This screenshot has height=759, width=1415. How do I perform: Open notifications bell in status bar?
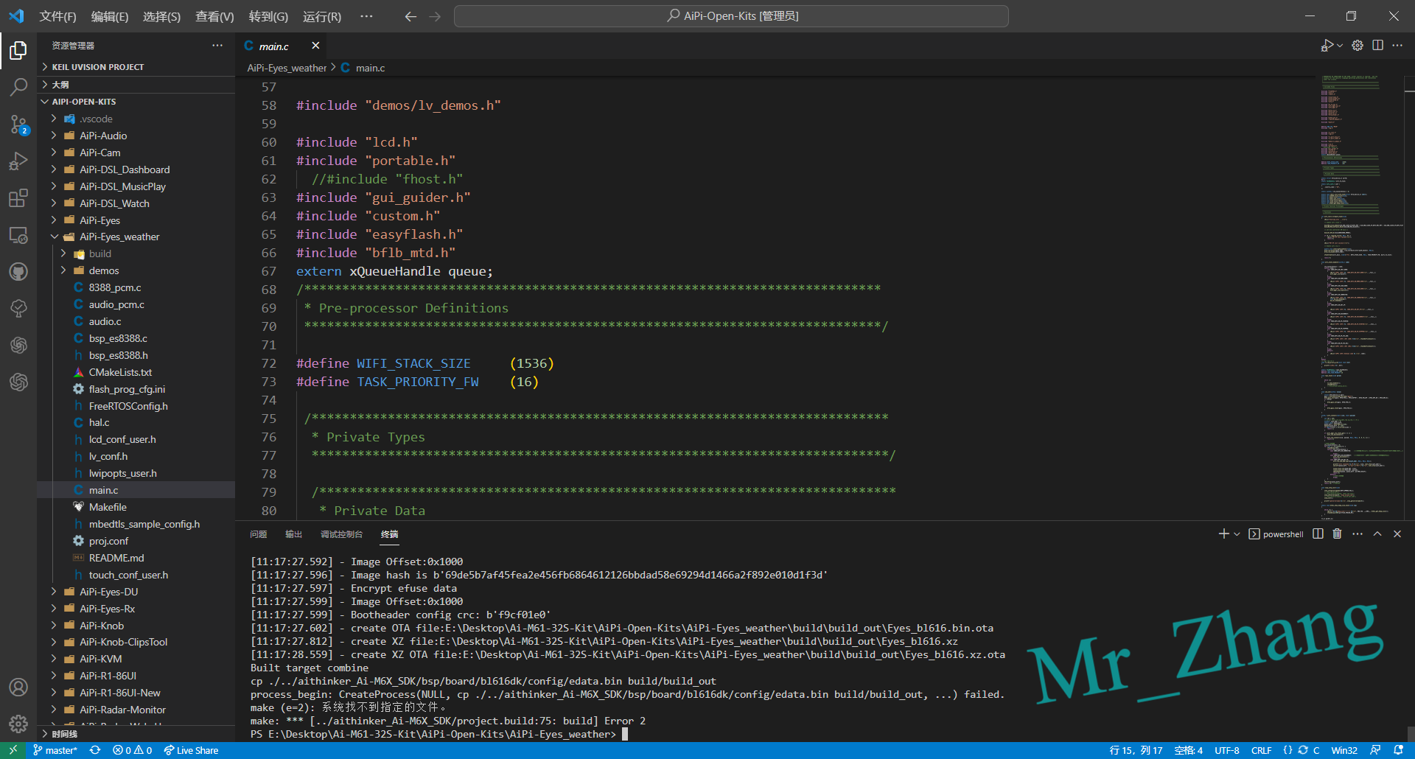(x=1399, y=750)
